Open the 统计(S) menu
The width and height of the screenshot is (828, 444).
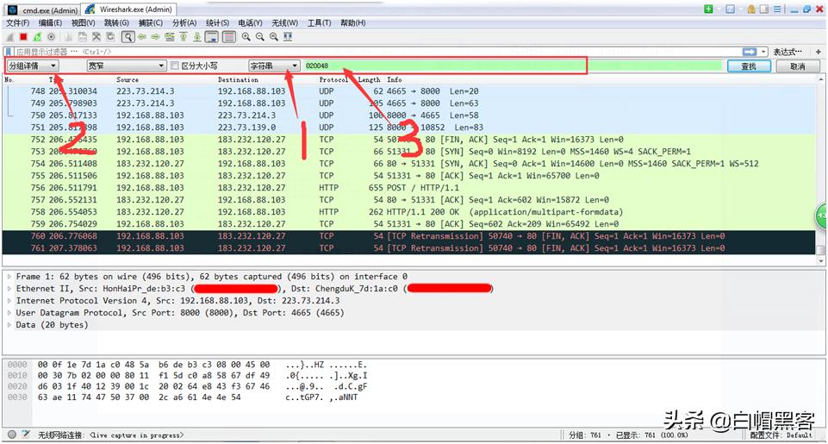[x=218, y=23]
